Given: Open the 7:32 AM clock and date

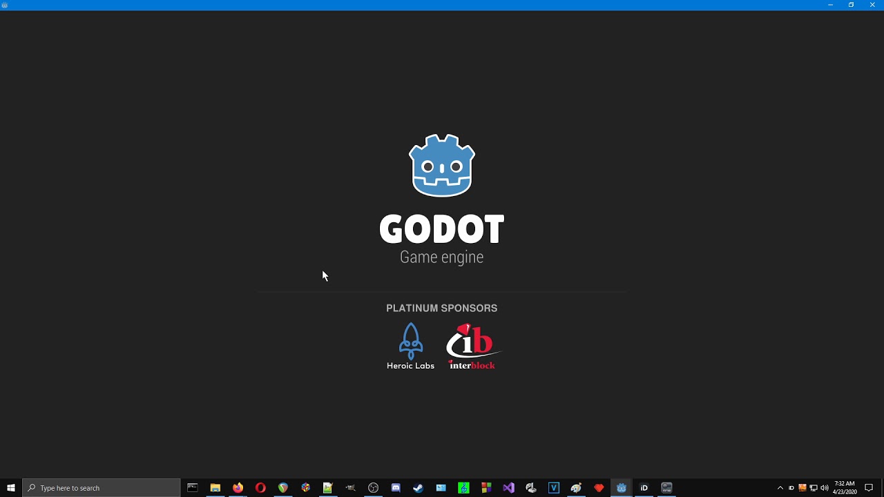Looking at the screenshot, I should [x=845, y=488].
